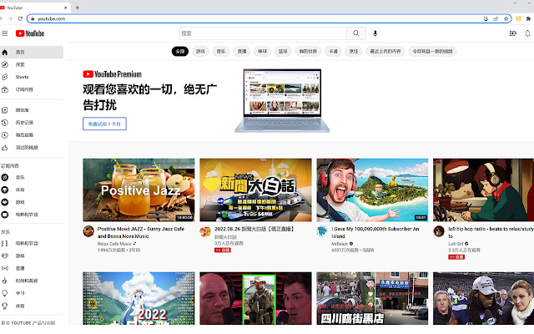Open the podcast video with soldier thumbnail
Viewport: 534px width, 334px height.
255,298
